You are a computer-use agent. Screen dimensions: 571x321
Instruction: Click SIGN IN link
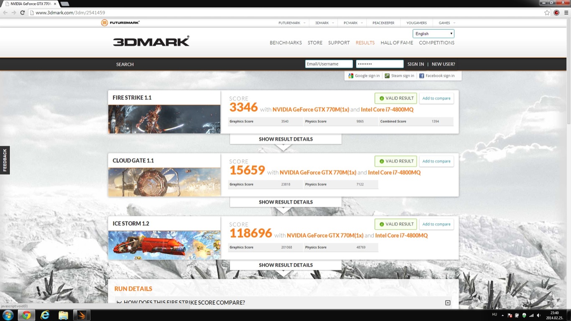416,64
